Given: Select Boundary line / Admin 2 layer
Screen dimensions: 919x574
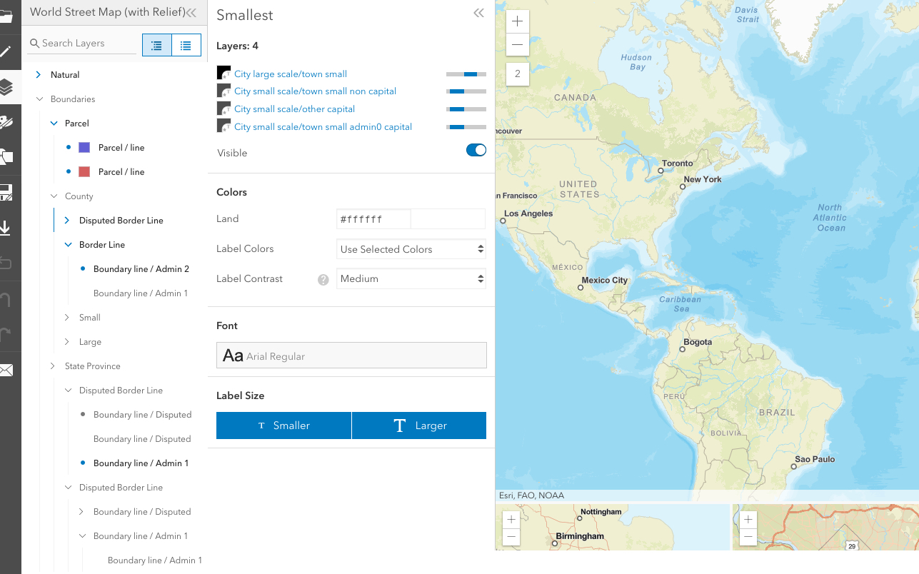Looking at the screenshot, I should (141, 269).
